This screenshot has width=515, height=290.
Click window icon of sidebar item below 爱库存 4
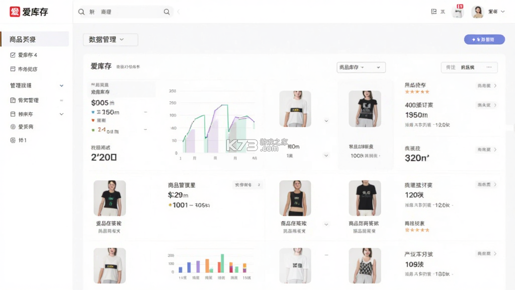click(13, 69)
